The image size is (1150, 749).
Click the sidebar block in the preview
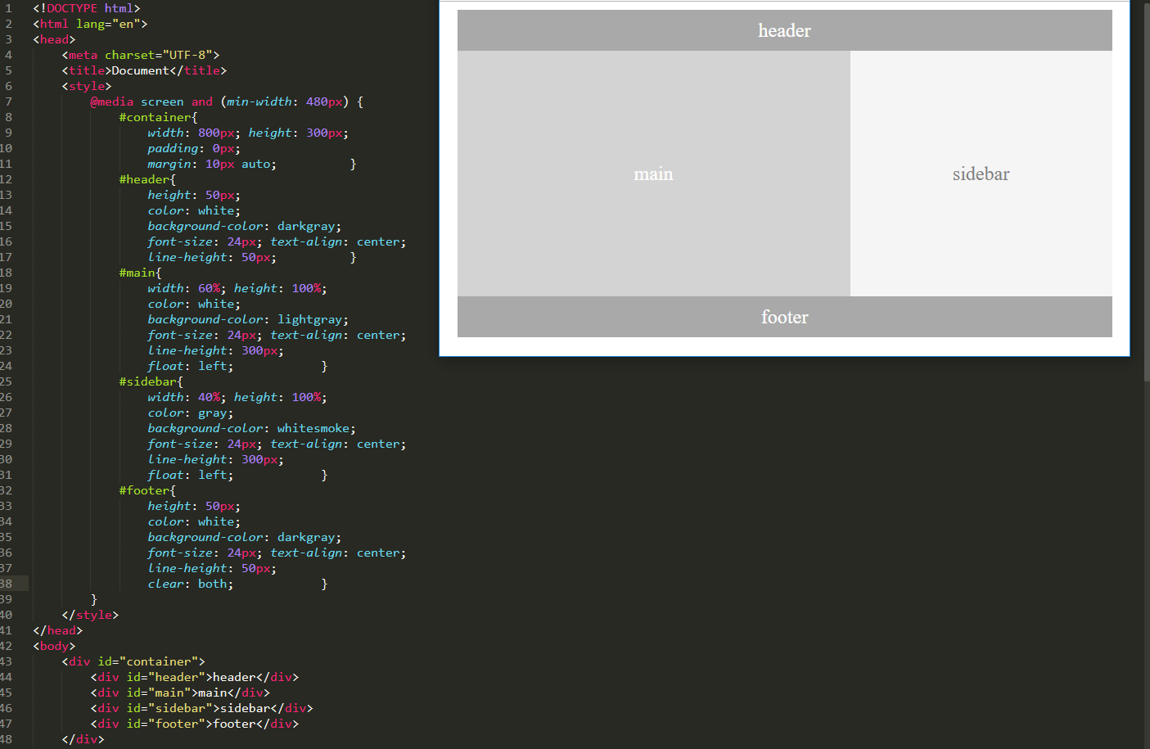981,174
